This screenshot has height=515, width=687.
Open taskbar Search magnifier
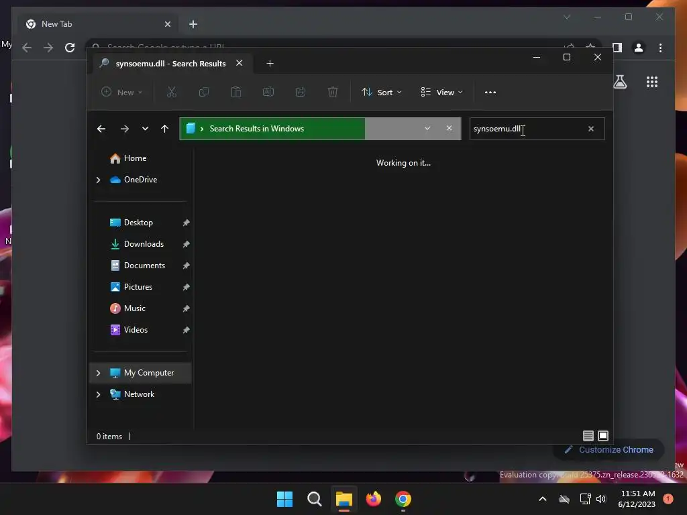click(314, 499)
